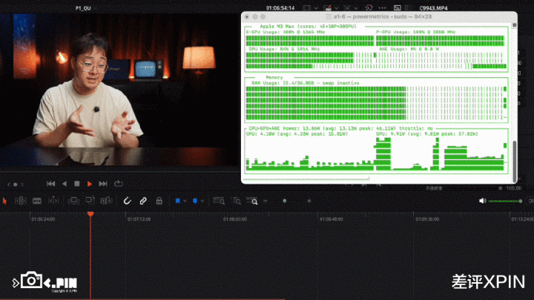
Task: Click the Overwrite Clip icon
Action: pyautogui.click(x=89, y=201)
